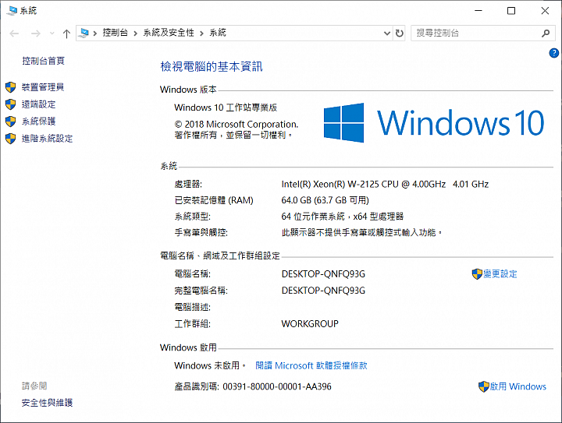The image size is (562, 423).
Task: Expand chevron before 控制台 breadcrumb
Action: pos(95,33)
